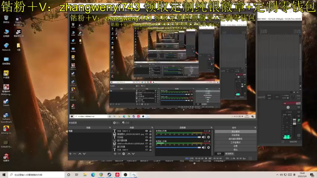Screen dimensions: 317x178
Task: Launch the Among Us desktop shortcut
Action: tap(6, 130)
